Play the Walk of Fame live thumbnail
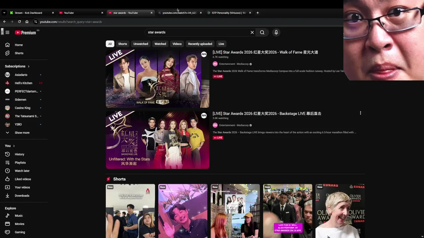Viewport: 424px width, 238px height. pos(157,79)
